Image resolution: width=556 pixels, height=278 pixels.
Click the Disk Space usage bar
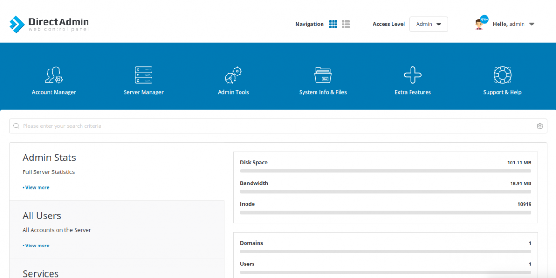point(385,171)
